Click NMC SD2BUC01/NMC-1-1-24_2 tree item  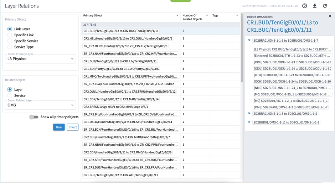pos(292,88)
